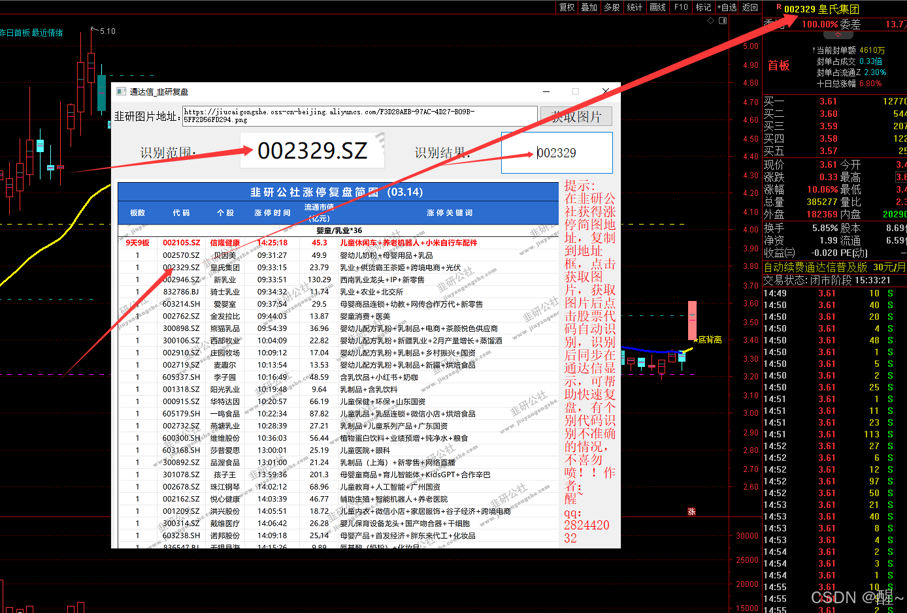This screenshot has height=613, width=907.
Task: Click stock code 002105.SZ in table
Action: tap(182, 243)
